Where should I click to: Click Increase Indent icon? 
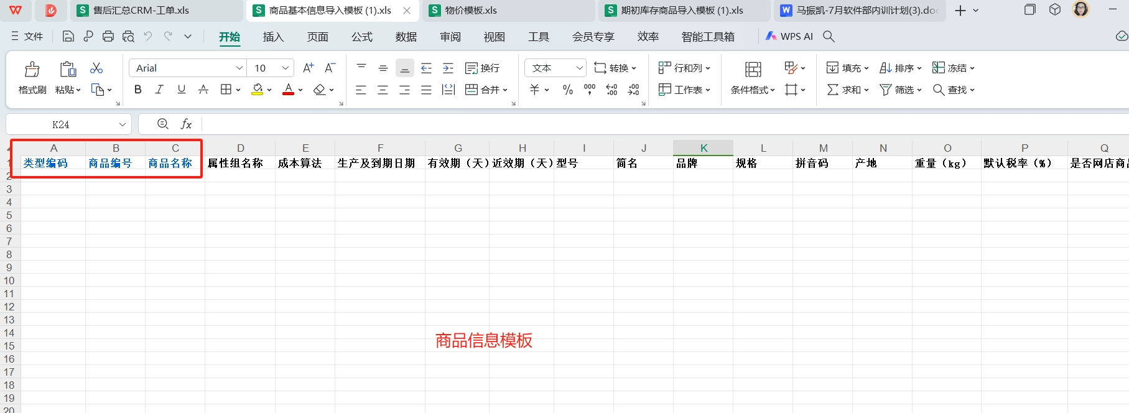point(448,68)
